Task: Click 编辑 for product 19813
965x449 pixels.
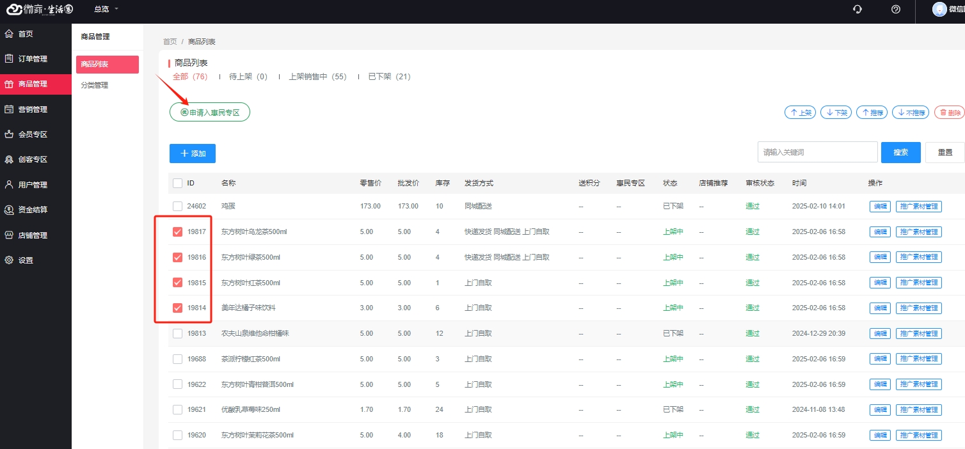Action: coord(880,333)
